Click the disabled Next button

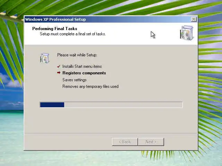tap(151, 142)
